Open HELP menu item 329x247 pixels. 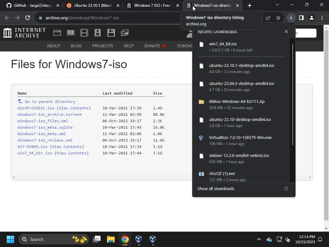pyautogui.click(x=129, y=46)
